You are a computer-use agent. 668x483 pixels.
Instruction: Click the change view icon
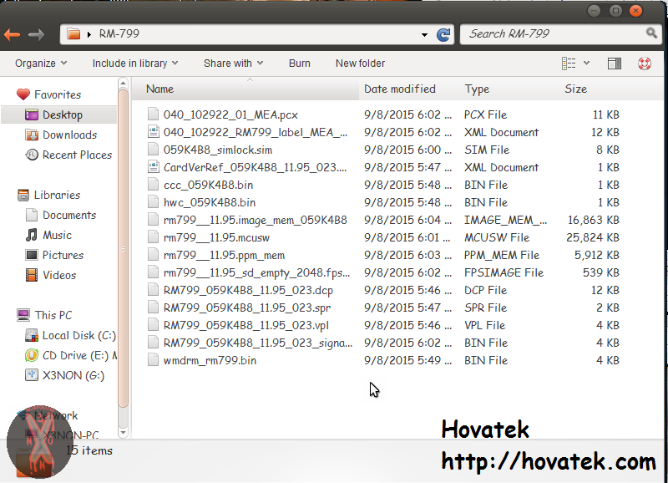569,64
